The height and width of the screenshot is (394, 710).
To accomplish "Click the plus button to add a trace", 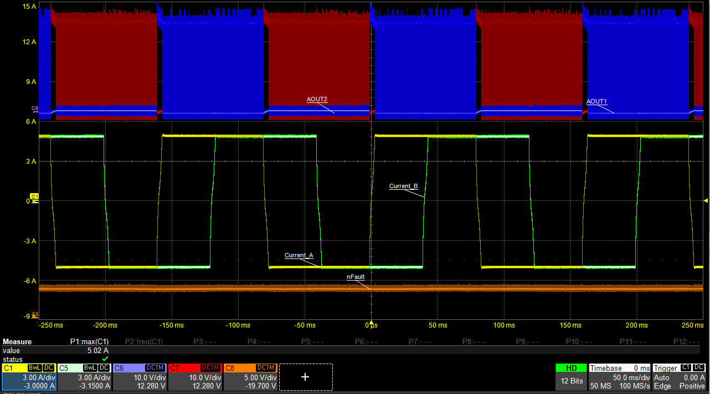I will (x=305, y=377).
